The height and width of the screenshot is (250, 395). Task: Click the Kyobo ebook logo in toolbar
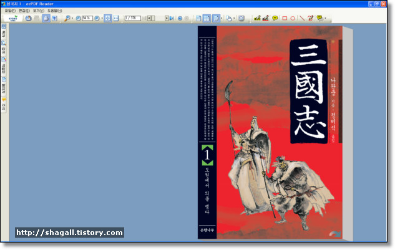tap(13, 18)
